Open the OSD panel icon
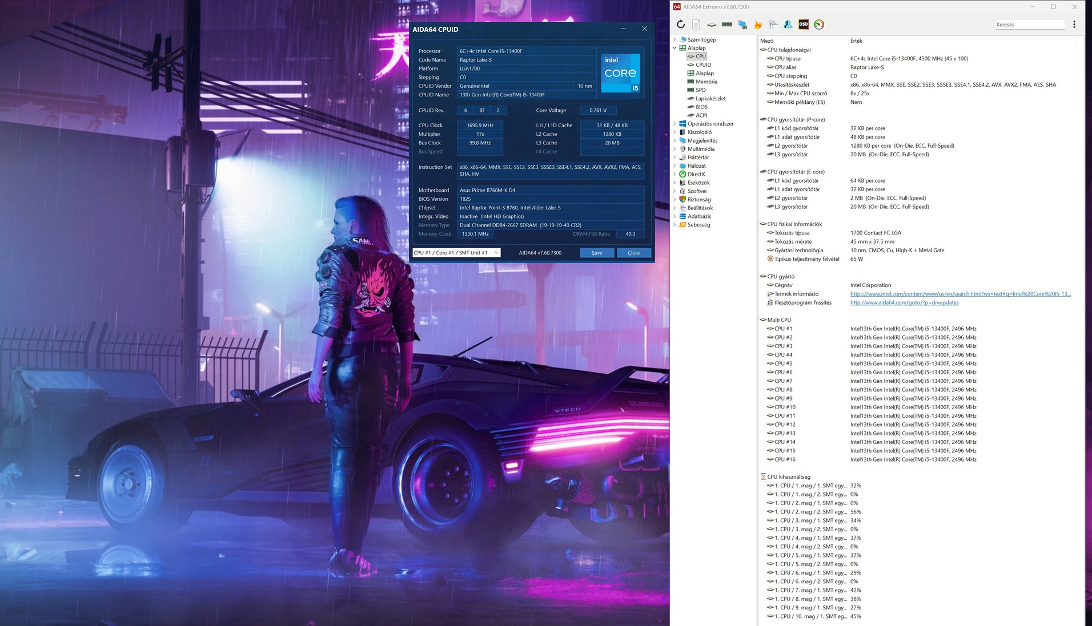 pos(804,25)
